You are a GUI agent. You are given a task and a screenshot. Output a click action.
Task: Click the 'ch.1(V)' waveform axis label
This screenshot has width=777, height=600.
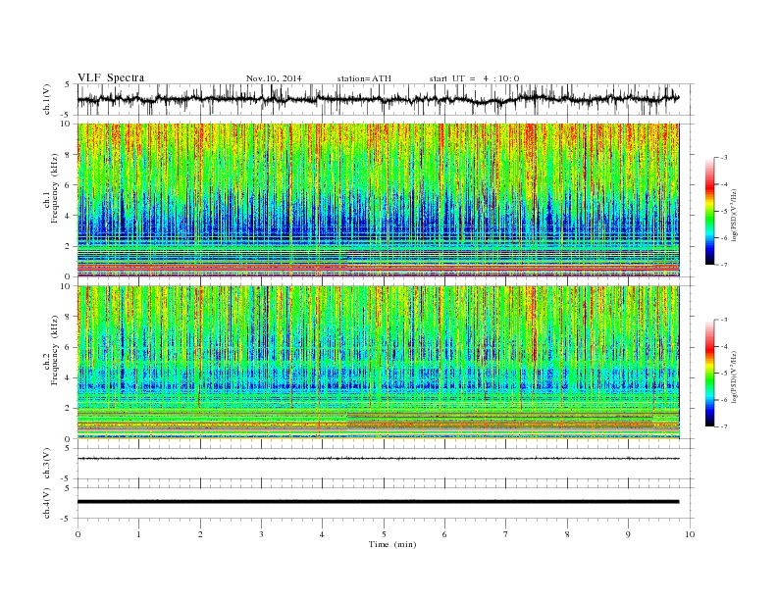point(47,99)
